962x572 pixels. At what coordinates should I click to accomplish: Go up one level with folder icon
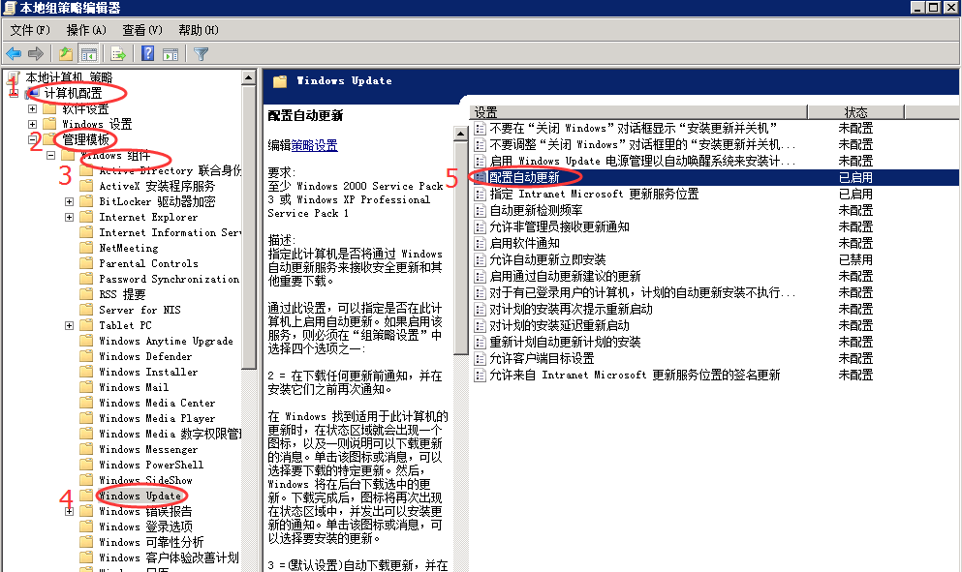pyautogui.click(x=66, y=54)
